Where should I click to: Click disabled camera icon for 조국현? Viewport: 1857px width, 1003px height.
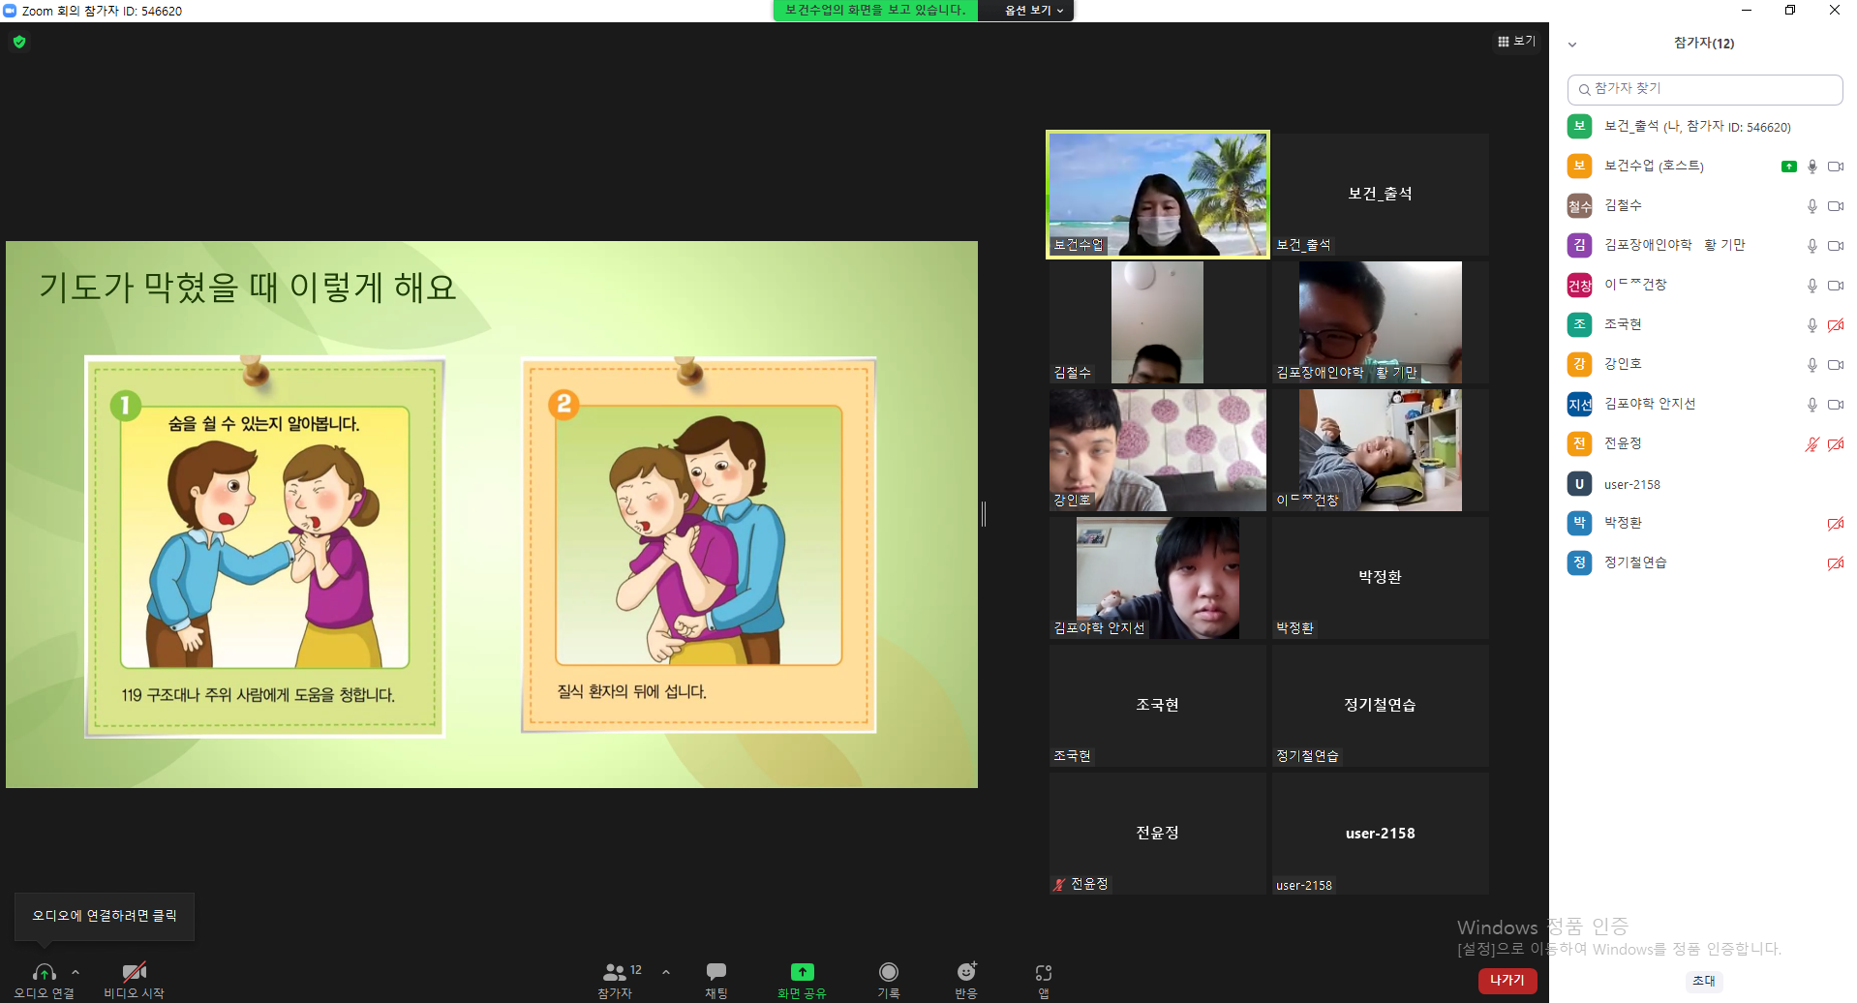point(1835,325)
